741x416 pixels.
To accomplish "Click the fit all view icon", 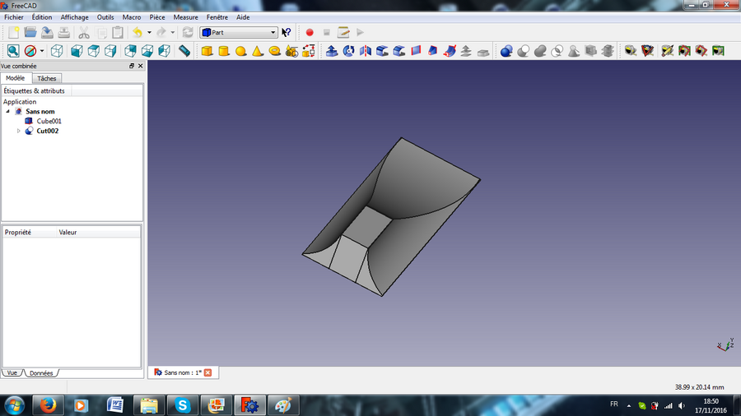I will 13,51.
